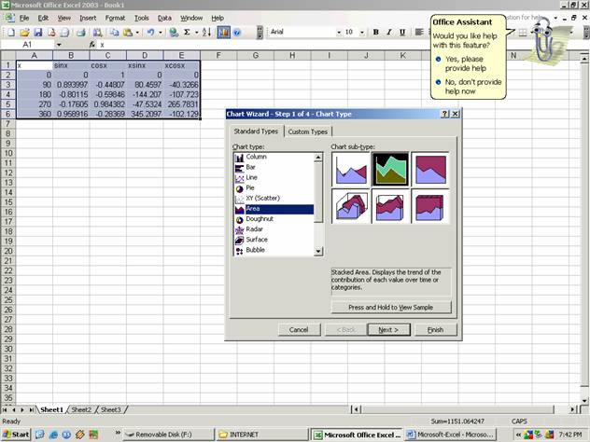Open the AutoSum functions dropdown arrow
Screen dimensions: 590x442
pos(196,33)
